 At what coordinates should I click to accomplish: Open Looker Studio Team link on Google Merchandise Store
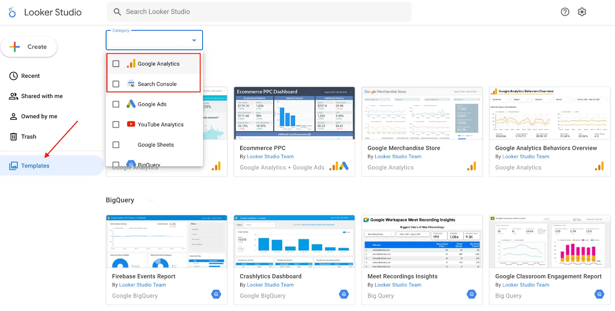(x=398, y=156)
